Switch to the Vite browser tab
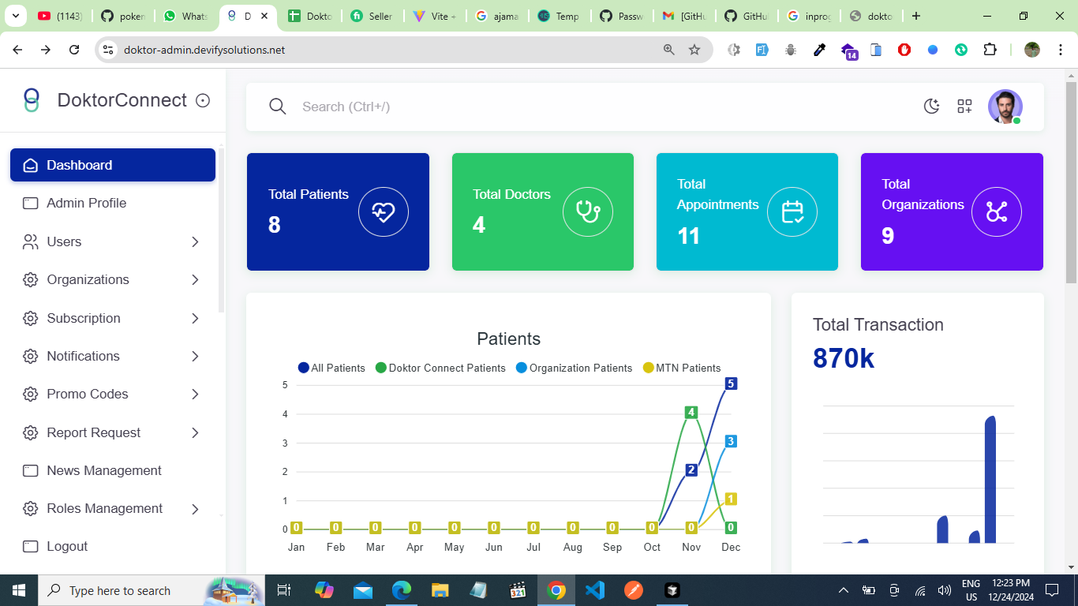Screen dimensions: 1078x606 click(435, 16)
